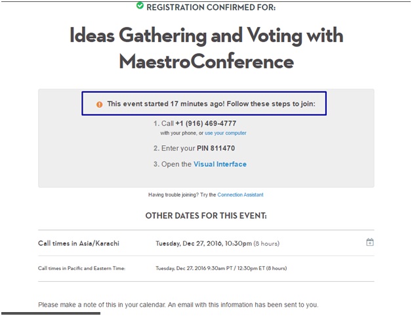Viewport: 412px width, 316px height.
Task: Click the horizontal scrollbar at the bottom
Action: click(x=50, y=313)
